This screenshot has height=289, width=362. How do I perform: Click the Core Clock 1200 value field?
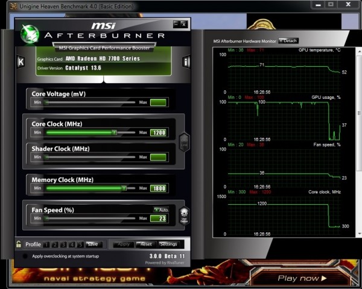coord(158,132)
